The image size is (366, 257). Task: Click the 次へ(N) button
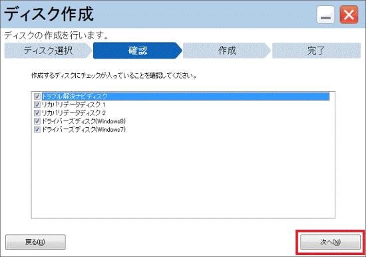[330, 242]
